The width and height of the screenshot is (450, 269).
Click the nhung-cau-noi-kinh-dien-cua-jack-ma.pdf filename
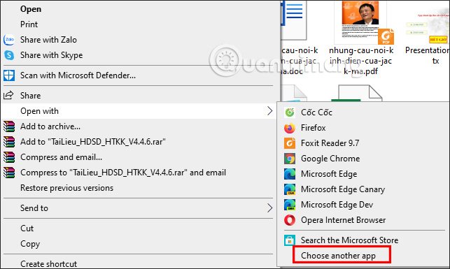[x=361, y=61]
